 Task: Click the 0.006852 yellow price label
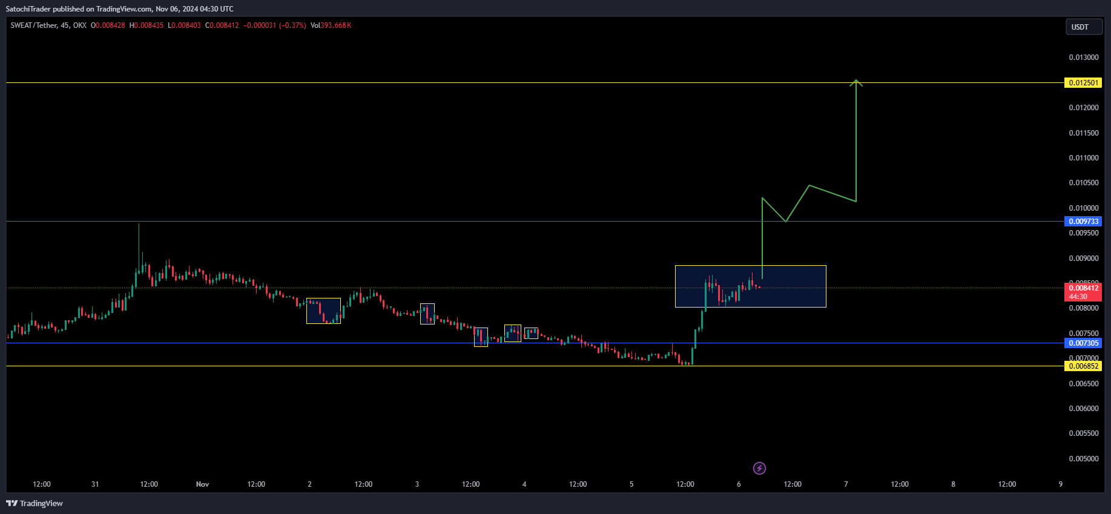[1083, 366]
